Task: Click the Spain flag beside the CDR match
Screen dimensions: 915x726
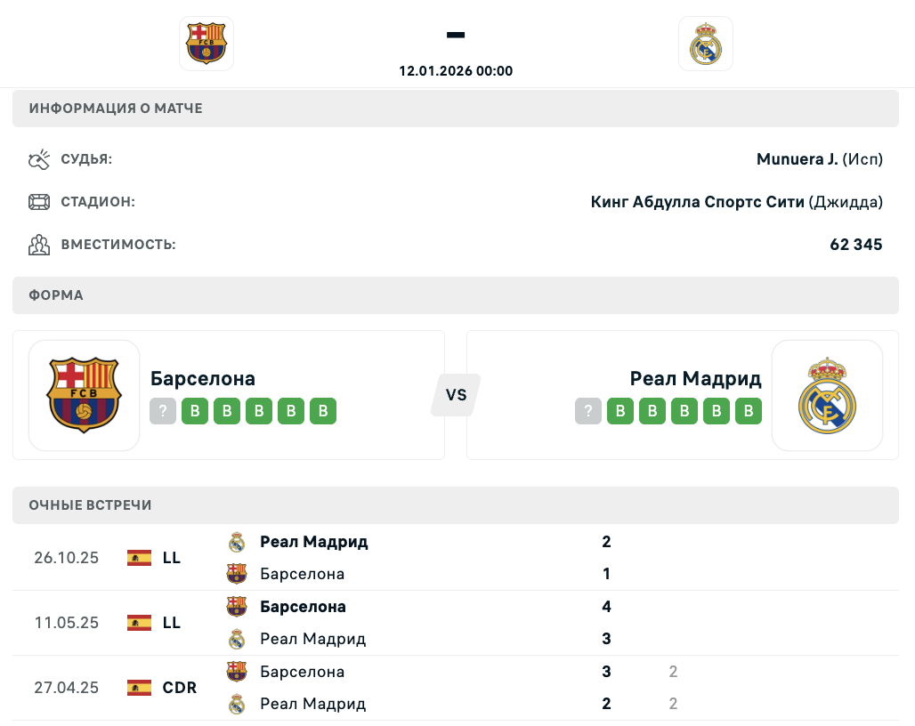Action: [139, 688]
